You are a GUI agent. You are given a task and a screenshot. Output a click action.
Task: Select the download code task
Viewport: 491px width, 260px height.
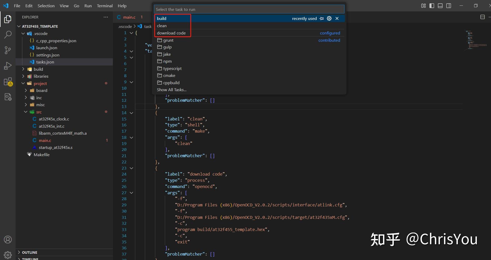(171, 33)
